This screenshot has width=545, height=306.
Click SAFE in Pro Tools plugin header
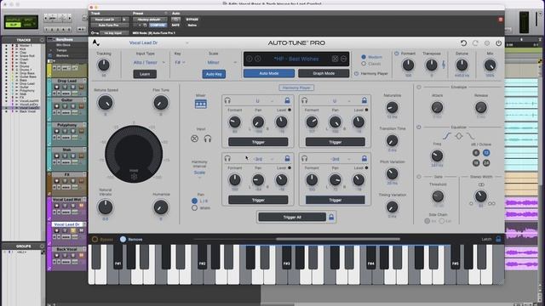click(x=175, y=25)
